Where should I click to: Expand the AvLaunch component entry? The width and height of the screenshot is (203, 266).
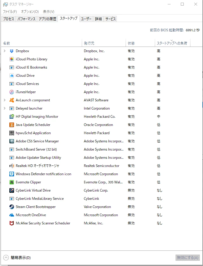tap(5, 100)
